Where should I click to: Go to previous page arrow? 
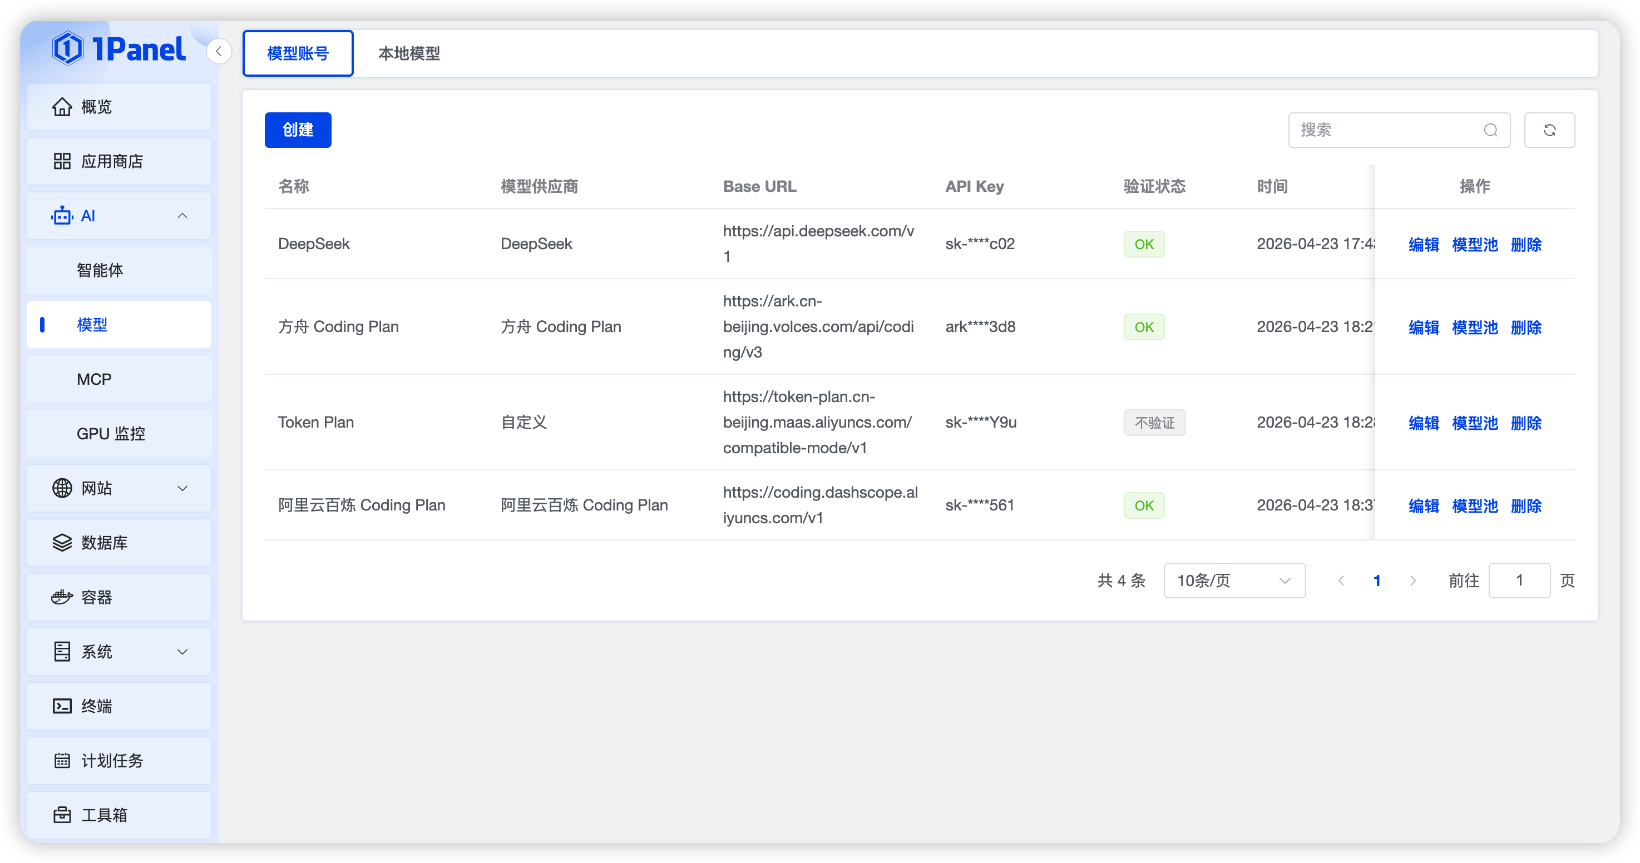pos(1341,581)
